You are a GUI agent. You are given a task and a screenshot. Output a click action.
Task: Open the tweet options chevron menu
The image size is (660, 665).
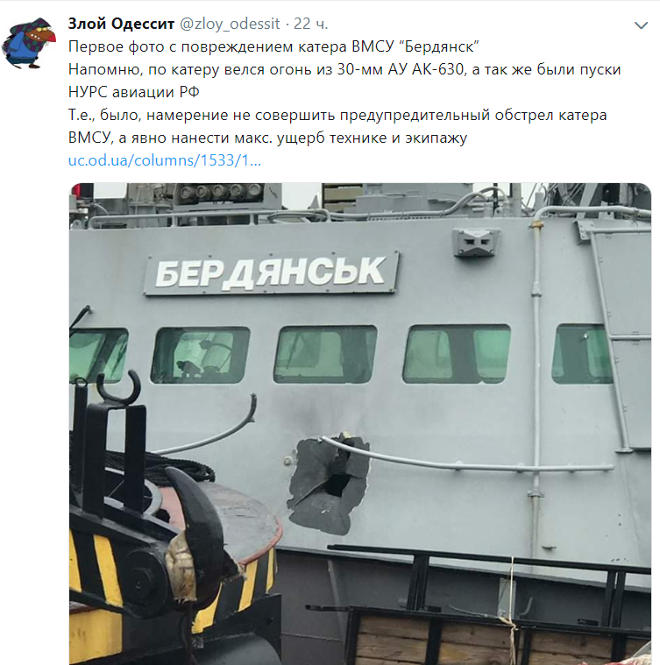pos(641,25)
